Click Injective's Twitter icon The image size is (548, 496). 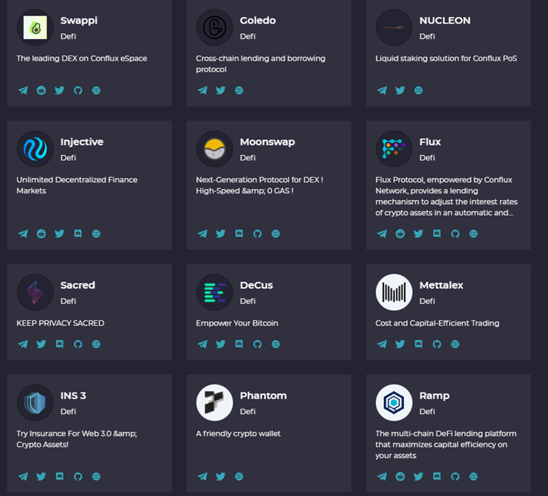(x=59, y=234)
